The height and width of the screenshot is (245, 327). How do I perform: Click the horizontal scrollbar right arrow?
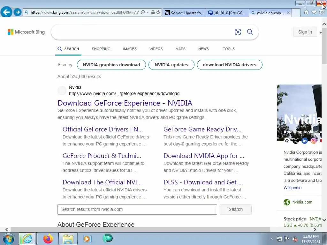coord(315,229)
